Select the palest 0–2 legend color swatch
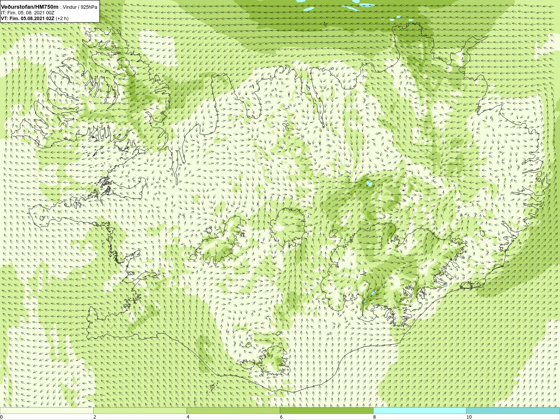The width and height of the screenshot is (560, 420). [x=47, y=411]
